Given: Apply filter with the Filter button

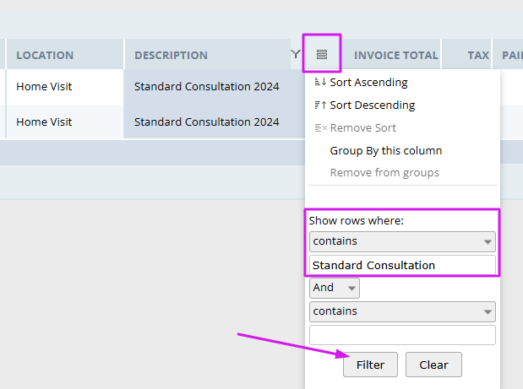Looking at the screenshot, I should tap(370, 365).
